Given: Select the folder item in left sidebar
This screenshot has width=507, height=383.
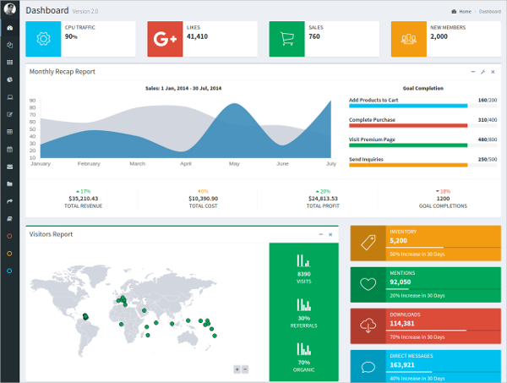Looking at the screenshot, I should [x=9, y=184].
